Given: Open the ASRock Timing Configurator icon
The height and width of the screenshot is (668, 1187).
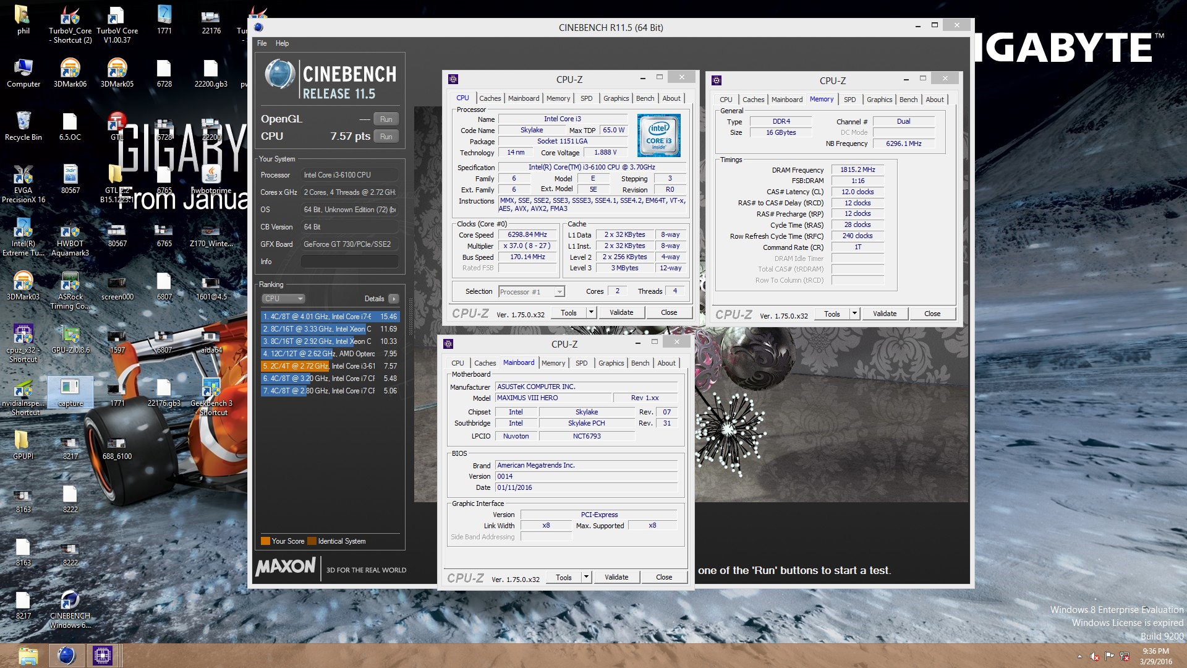Looking at the screenshot, I should tap(70, 291).
